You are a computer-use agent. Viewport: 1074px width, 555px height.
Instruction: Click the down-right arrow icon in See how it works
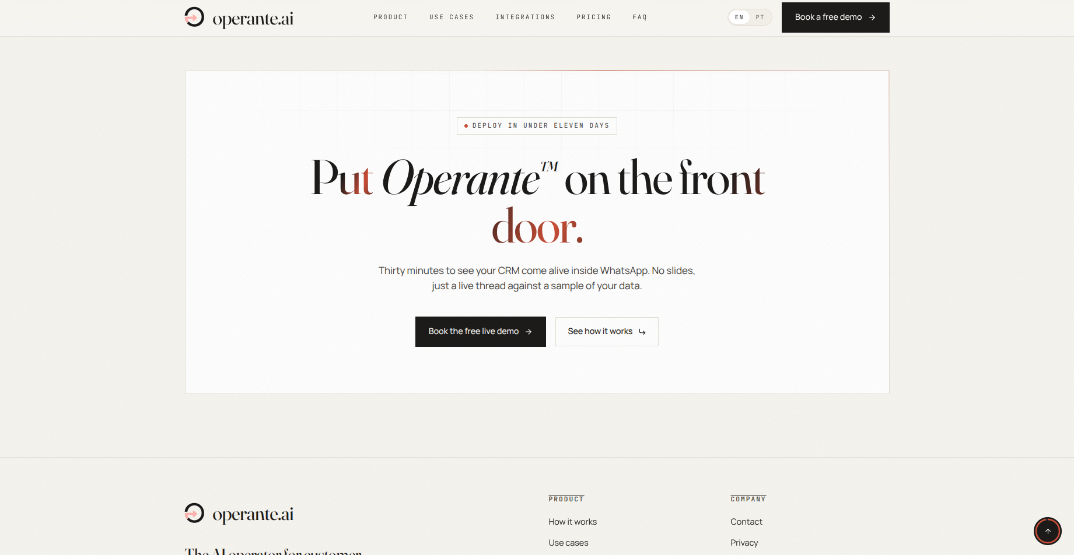pyautogui.click(x=642, y=332)
